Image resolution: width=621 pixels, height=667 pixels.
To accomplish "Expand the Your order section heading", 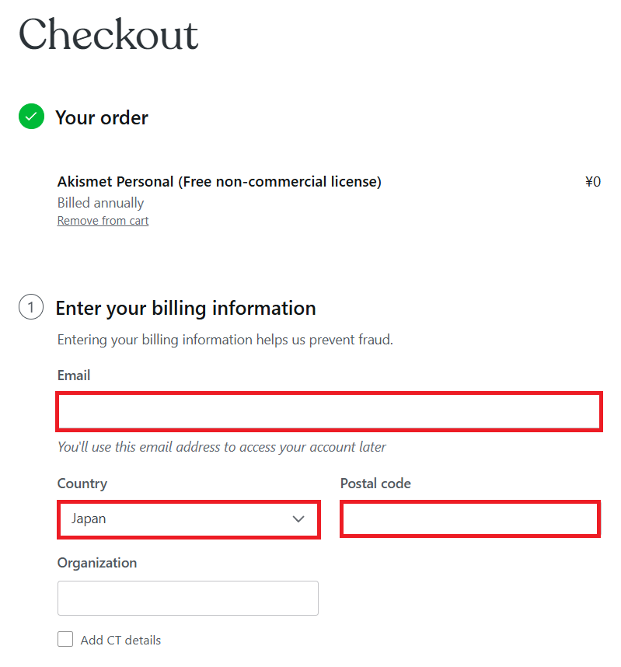I will pyautogui.click(x=102, y=118).
